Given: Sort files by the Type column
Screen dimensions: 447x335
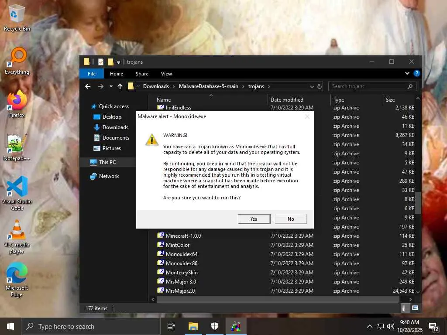Looking at the screenshot, I should [x=339, y=100].
